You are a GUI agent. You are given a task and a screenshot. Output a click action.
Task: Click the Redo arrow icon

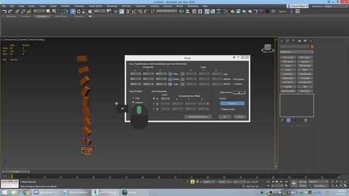click(x=10, y=11)
